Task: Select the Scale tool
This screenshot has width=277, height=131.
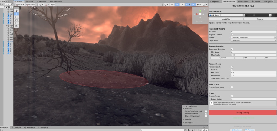Action: (17, 20)
